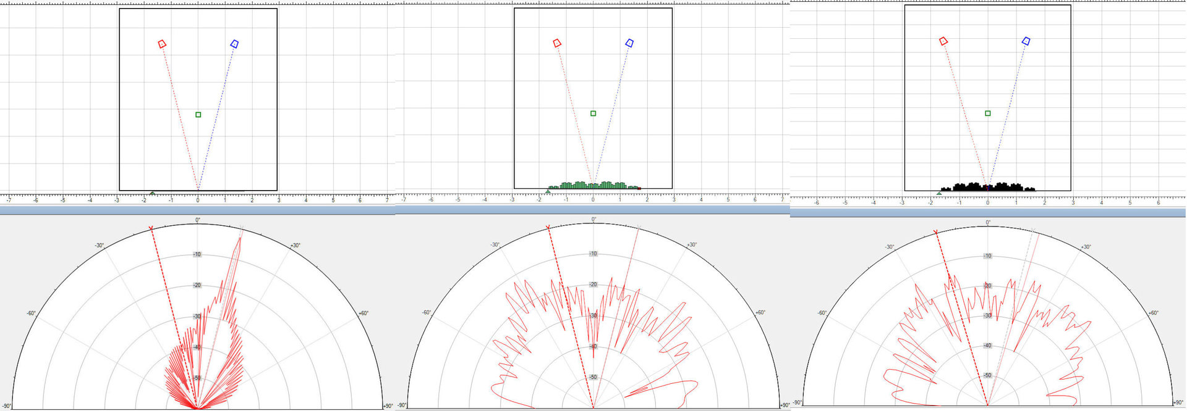
Task: Click the -50 dB ring label on flat-wall plot
Action: pos(197,378)
